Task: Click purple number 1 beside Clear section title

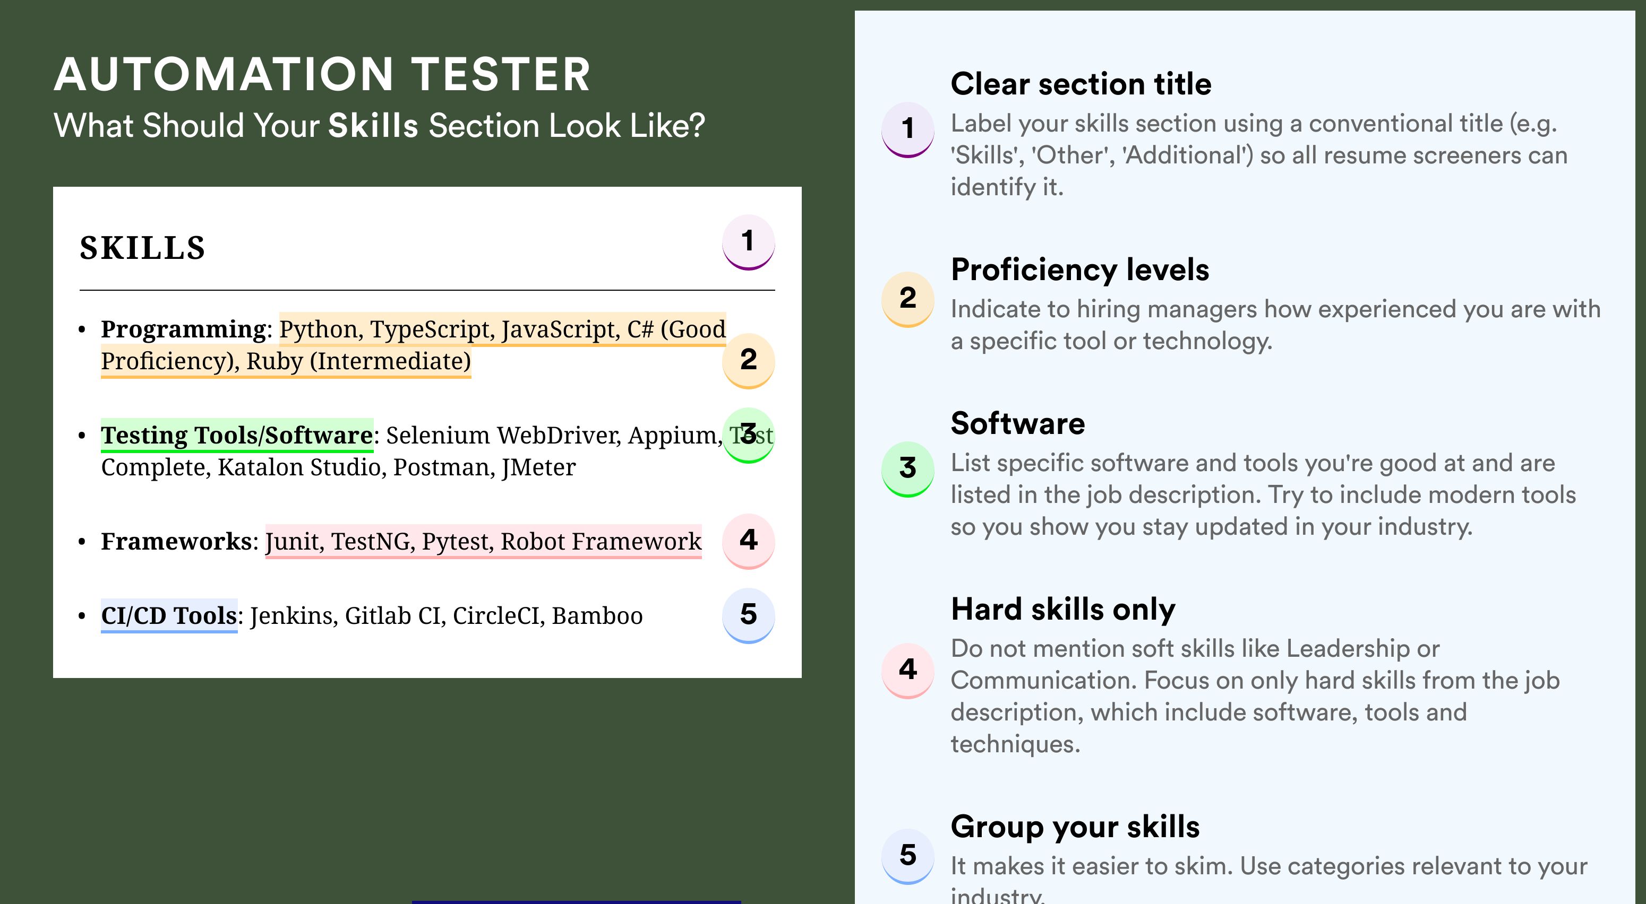Action: pyautogui.click(x=908, y=129)
